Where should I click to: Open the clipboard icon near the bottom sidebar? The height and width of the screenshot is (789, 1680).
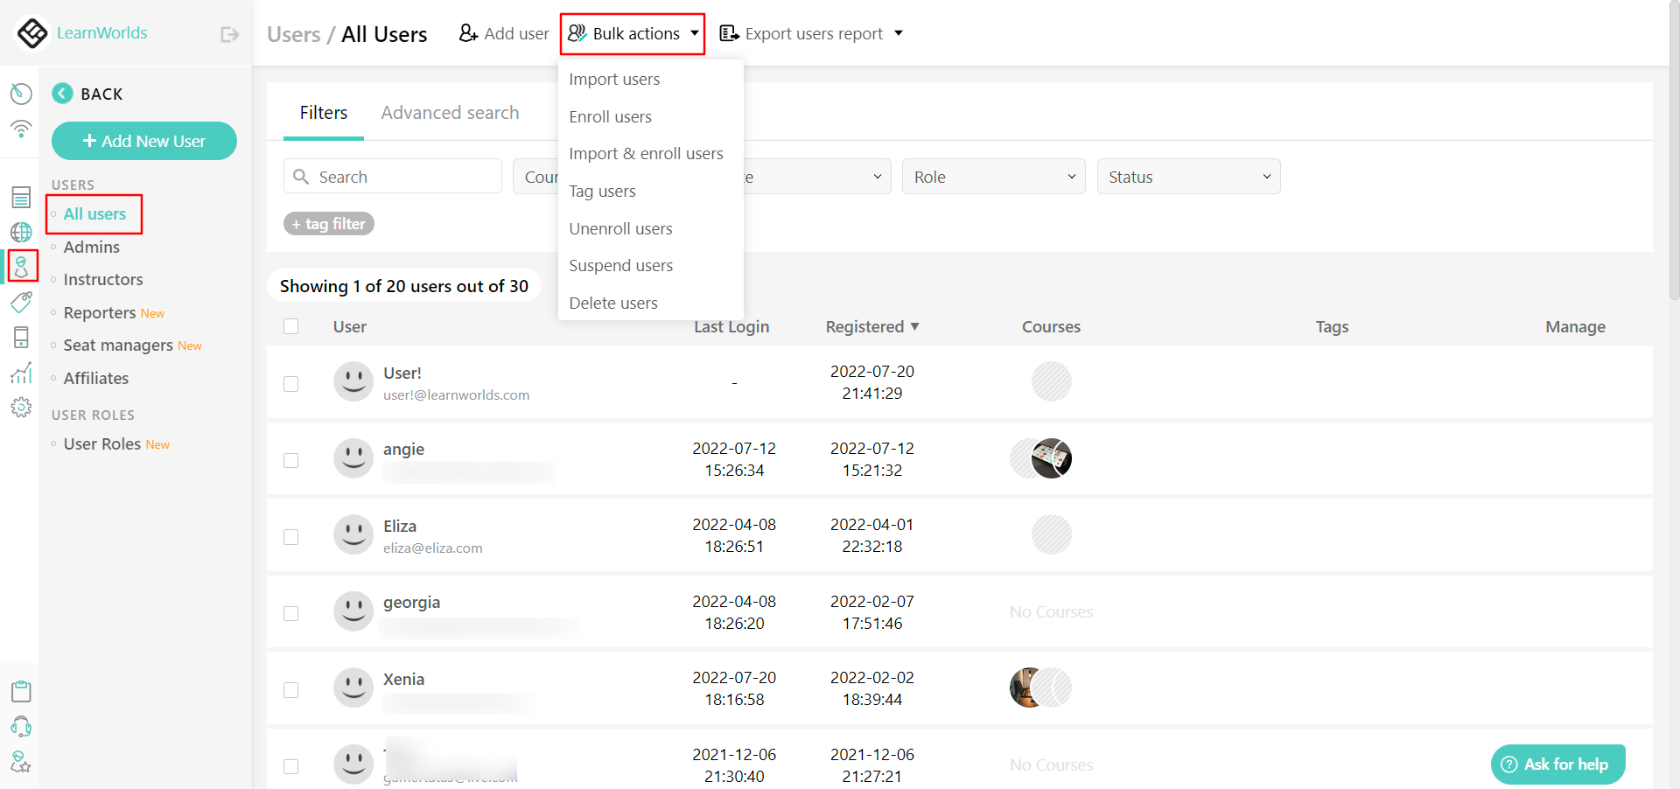coord(21,691)
